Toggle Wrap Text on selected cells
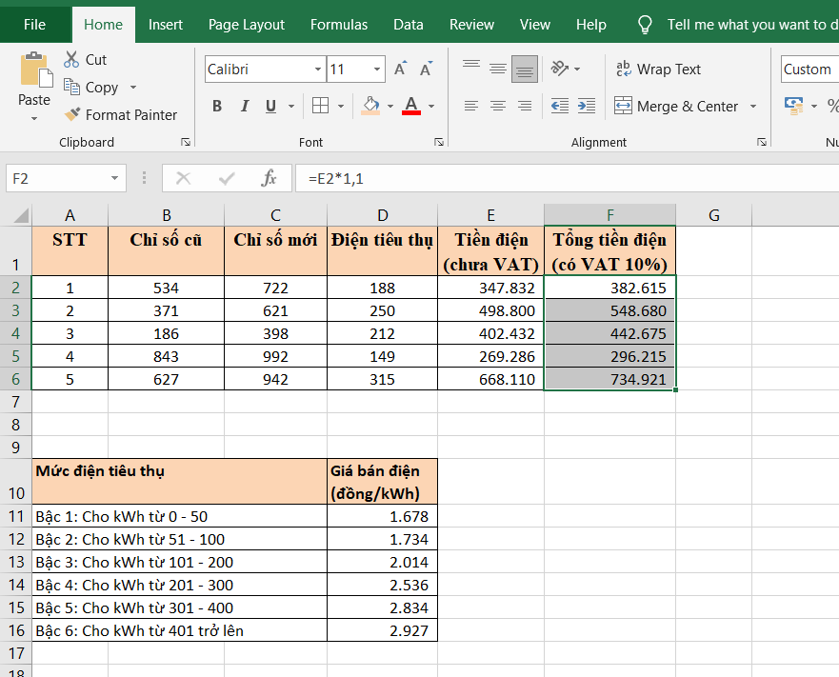The height and width of the screenshot is (677, 839). pos(657,70)
